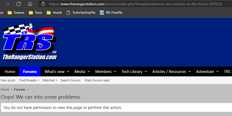Click Forums in the breadcrumb trail
The image size is (232, 116).
(x=20, y=89)
